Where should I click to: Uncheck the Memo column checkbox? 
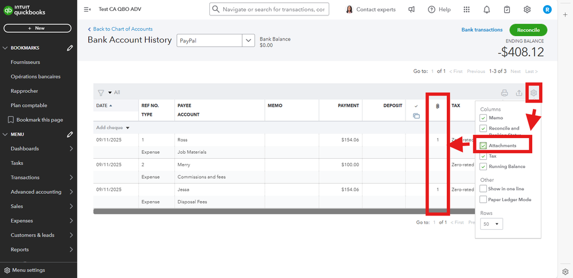[x=483, y=118]
